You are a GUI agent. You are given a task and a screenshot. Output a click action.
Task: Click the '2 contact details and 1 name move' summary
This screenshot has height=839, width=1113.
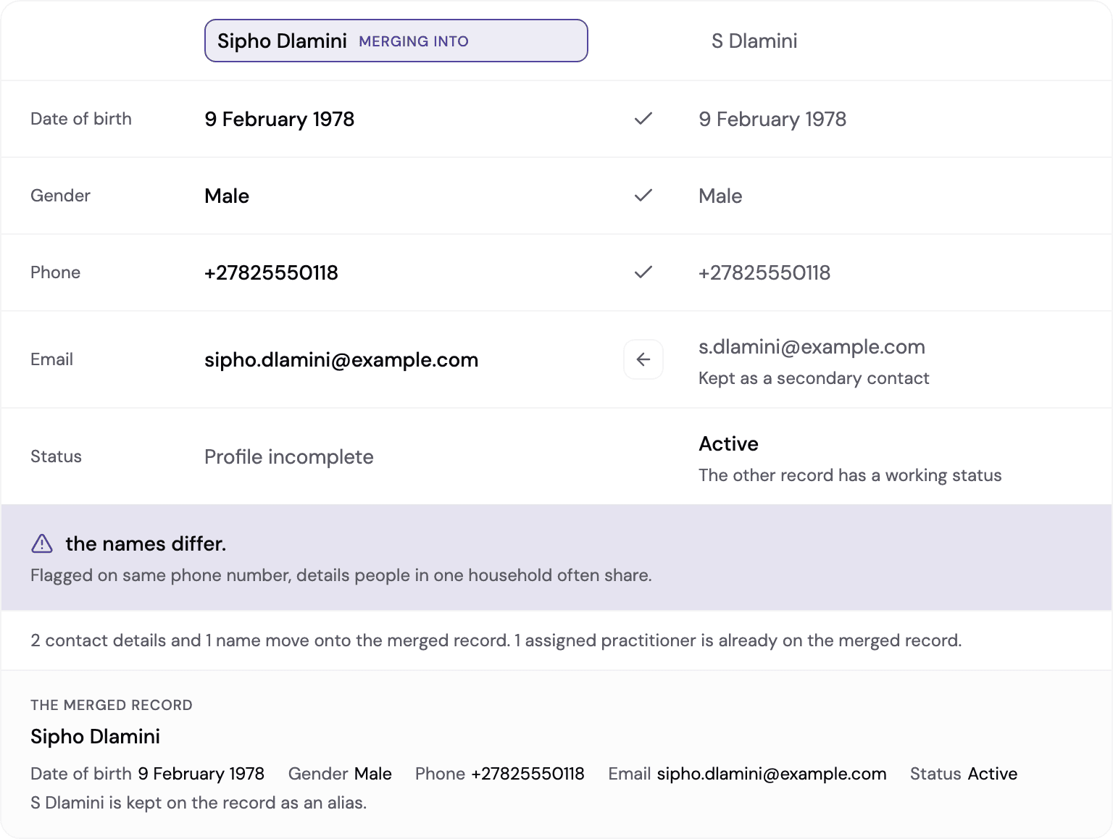pos(496,640)
